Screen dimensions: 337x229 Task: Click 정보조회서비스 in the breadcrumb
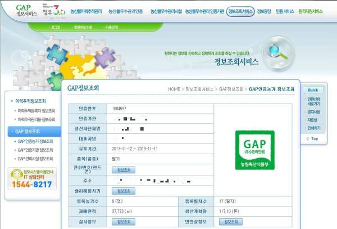click(199, 89)
